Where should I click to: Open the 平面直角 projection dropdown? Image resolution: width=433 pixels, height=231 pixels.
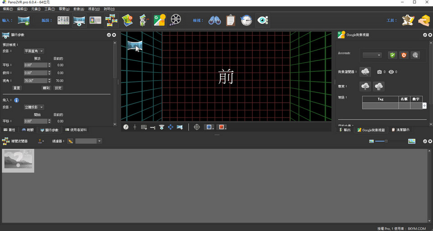coord(34,51)
